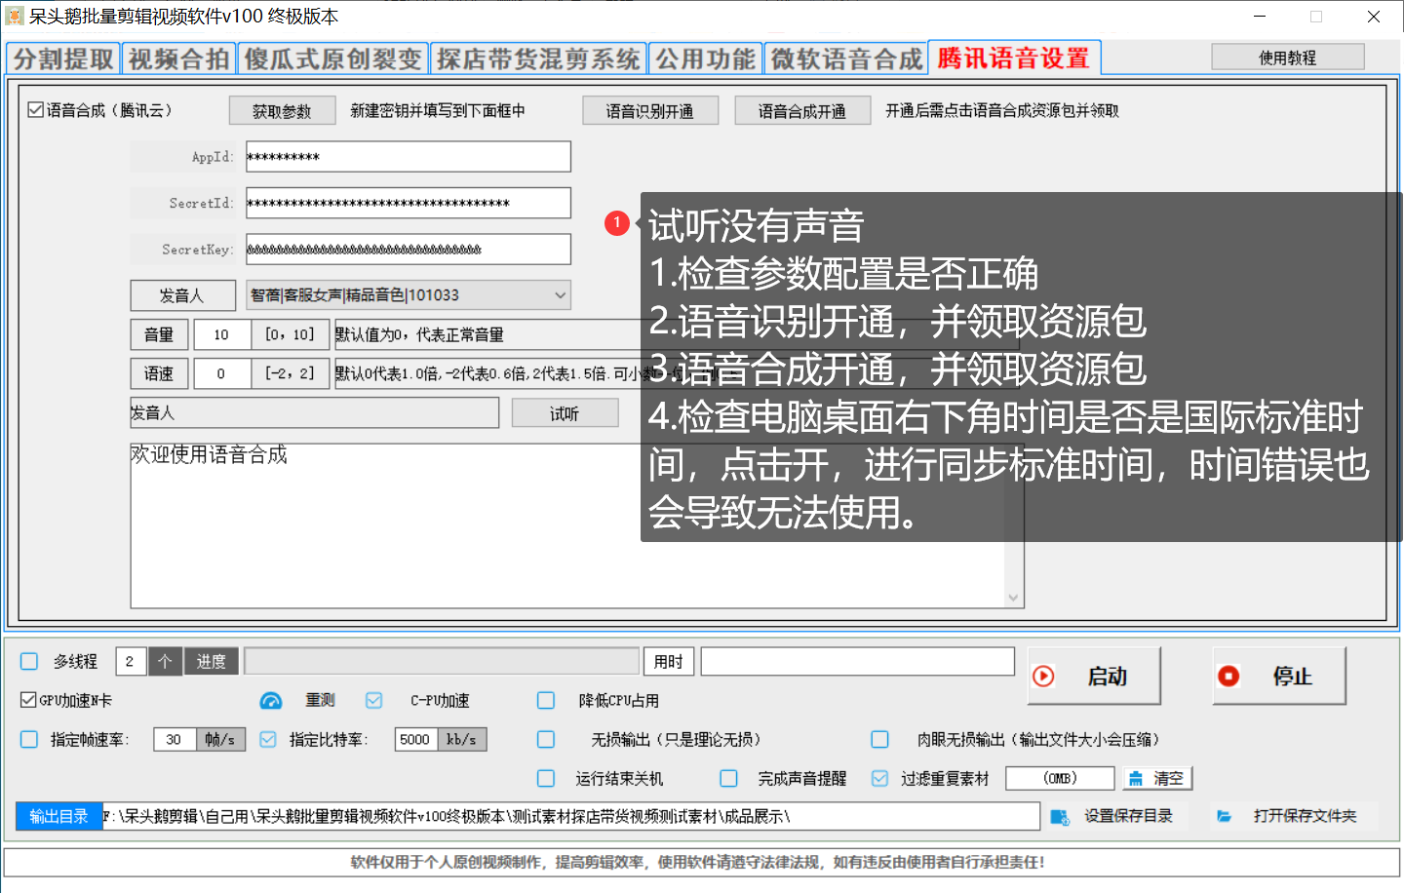Click the speed value field showing 0
Screen dimensions: 1404x893
(222, 373)
